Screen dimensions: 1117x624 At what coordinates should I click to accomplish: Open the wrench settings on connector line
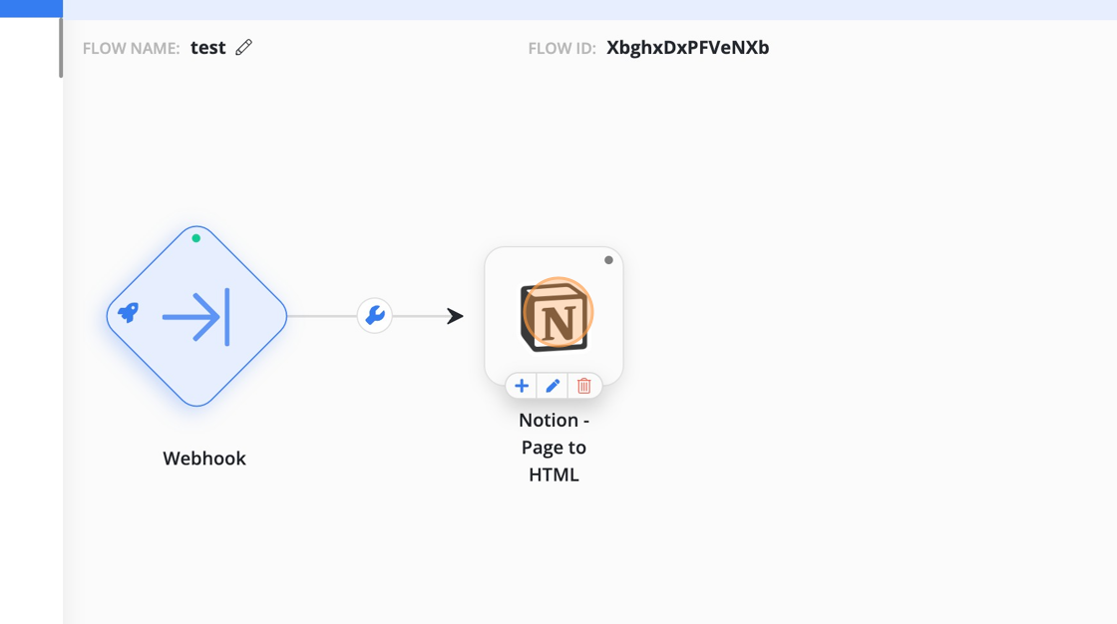click(x=375, y=316)
